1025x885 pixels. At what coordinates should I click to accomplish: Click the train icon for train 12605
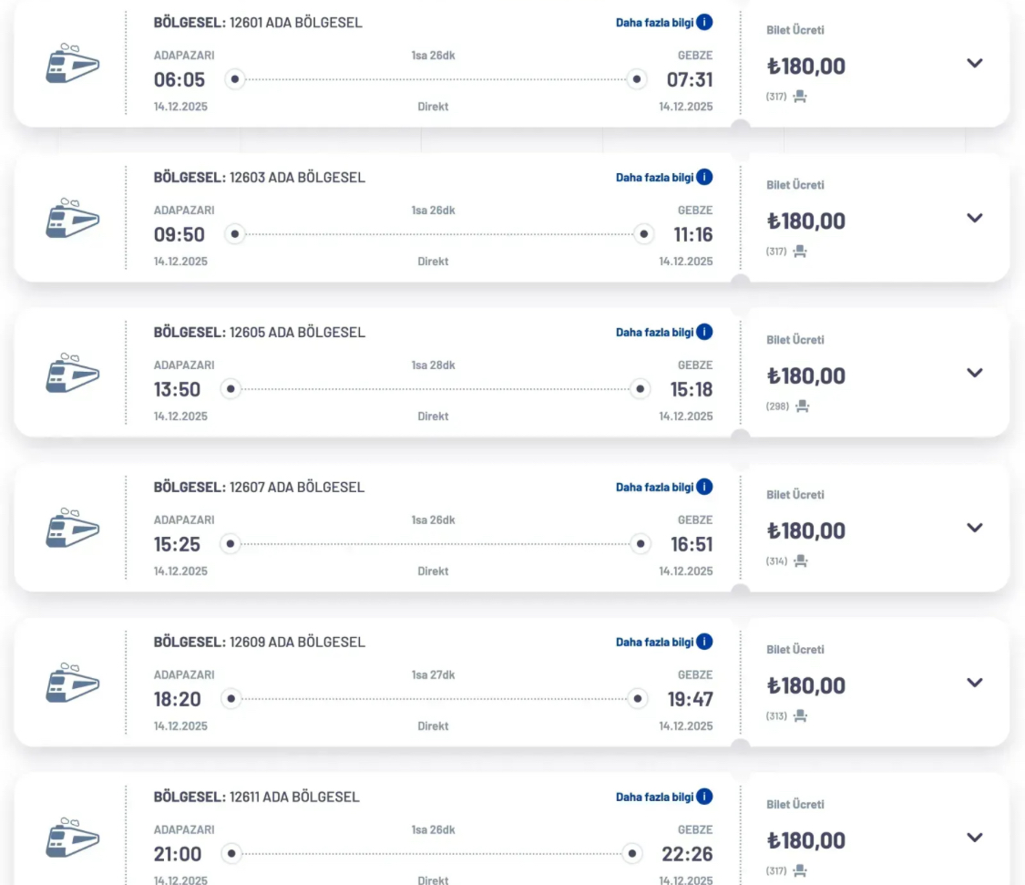pos(72,373)
